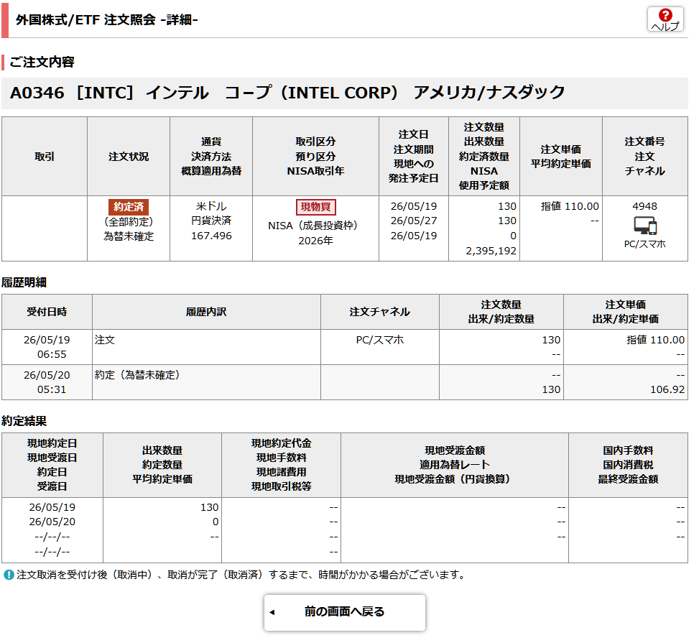Click the 約定済 status badge
The image size is (699, 643).
point(129,207)
